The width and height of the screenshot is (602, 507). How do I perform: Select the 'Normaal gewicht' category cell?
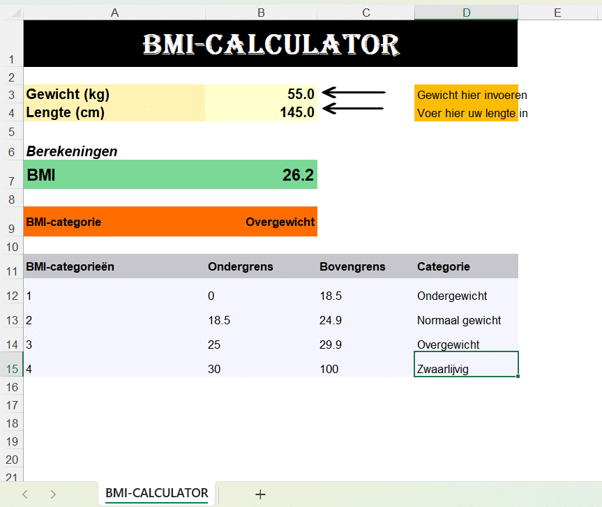[x=466, y=320]
